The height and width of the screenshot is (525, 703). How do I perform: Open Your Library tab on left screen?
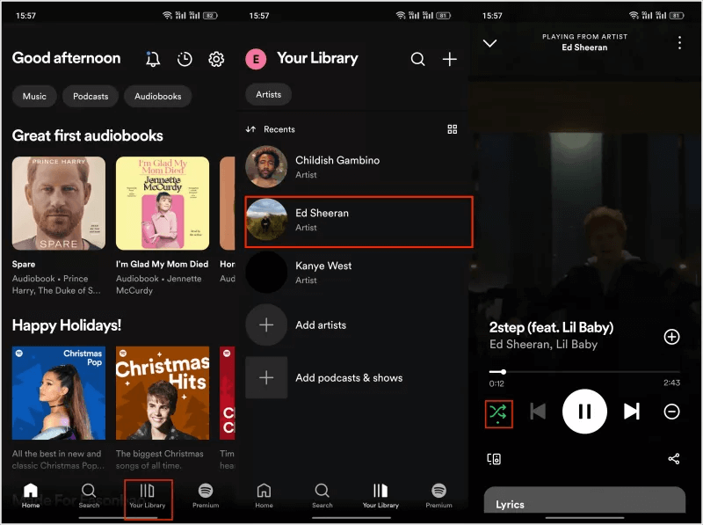(148, 495)
